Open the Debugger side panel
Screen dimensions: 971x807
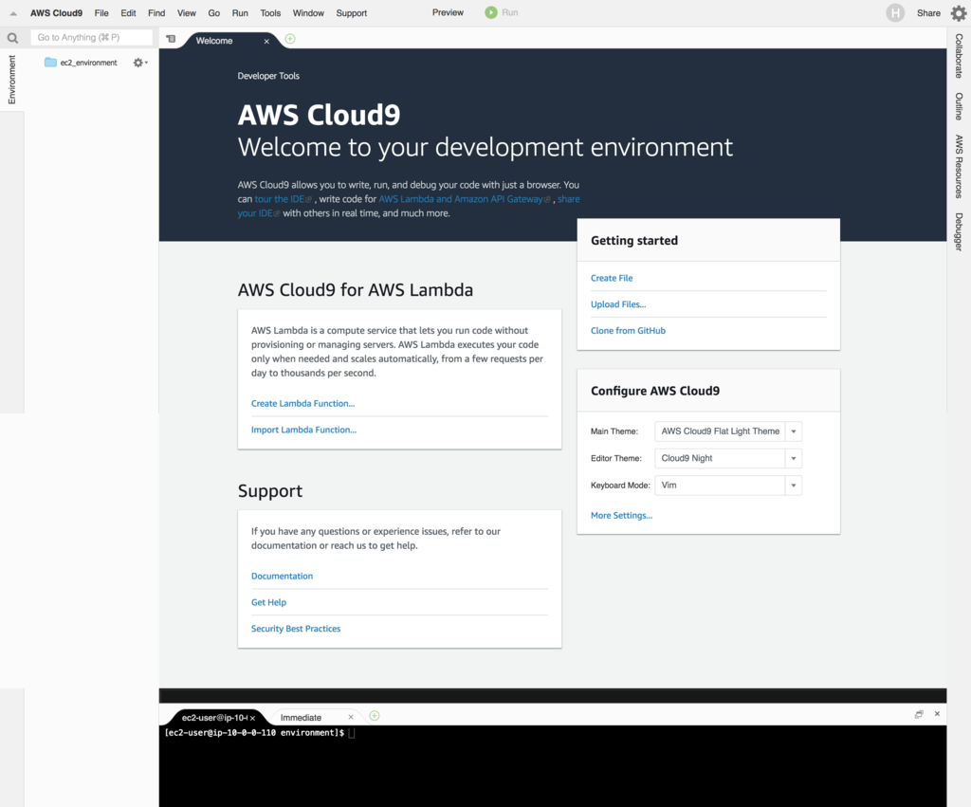(x=959, y=231)
